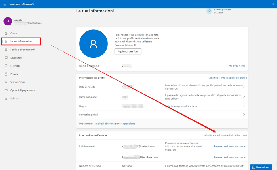Click the Informazioni sul profilo heading

click(x=92, y=78)
